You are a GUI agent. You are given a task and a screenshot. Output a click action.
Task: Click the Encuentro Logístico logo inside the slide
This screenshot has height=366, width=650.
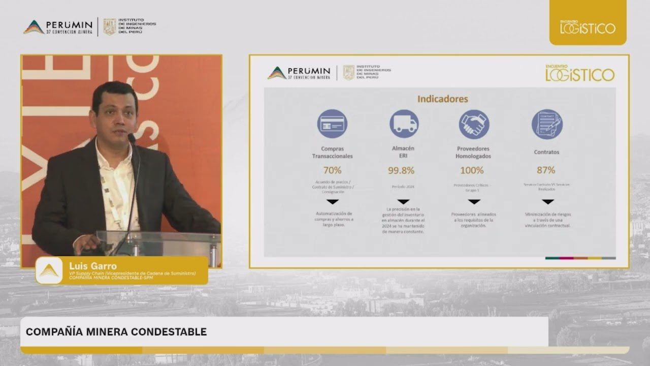[x=580, y=73]
